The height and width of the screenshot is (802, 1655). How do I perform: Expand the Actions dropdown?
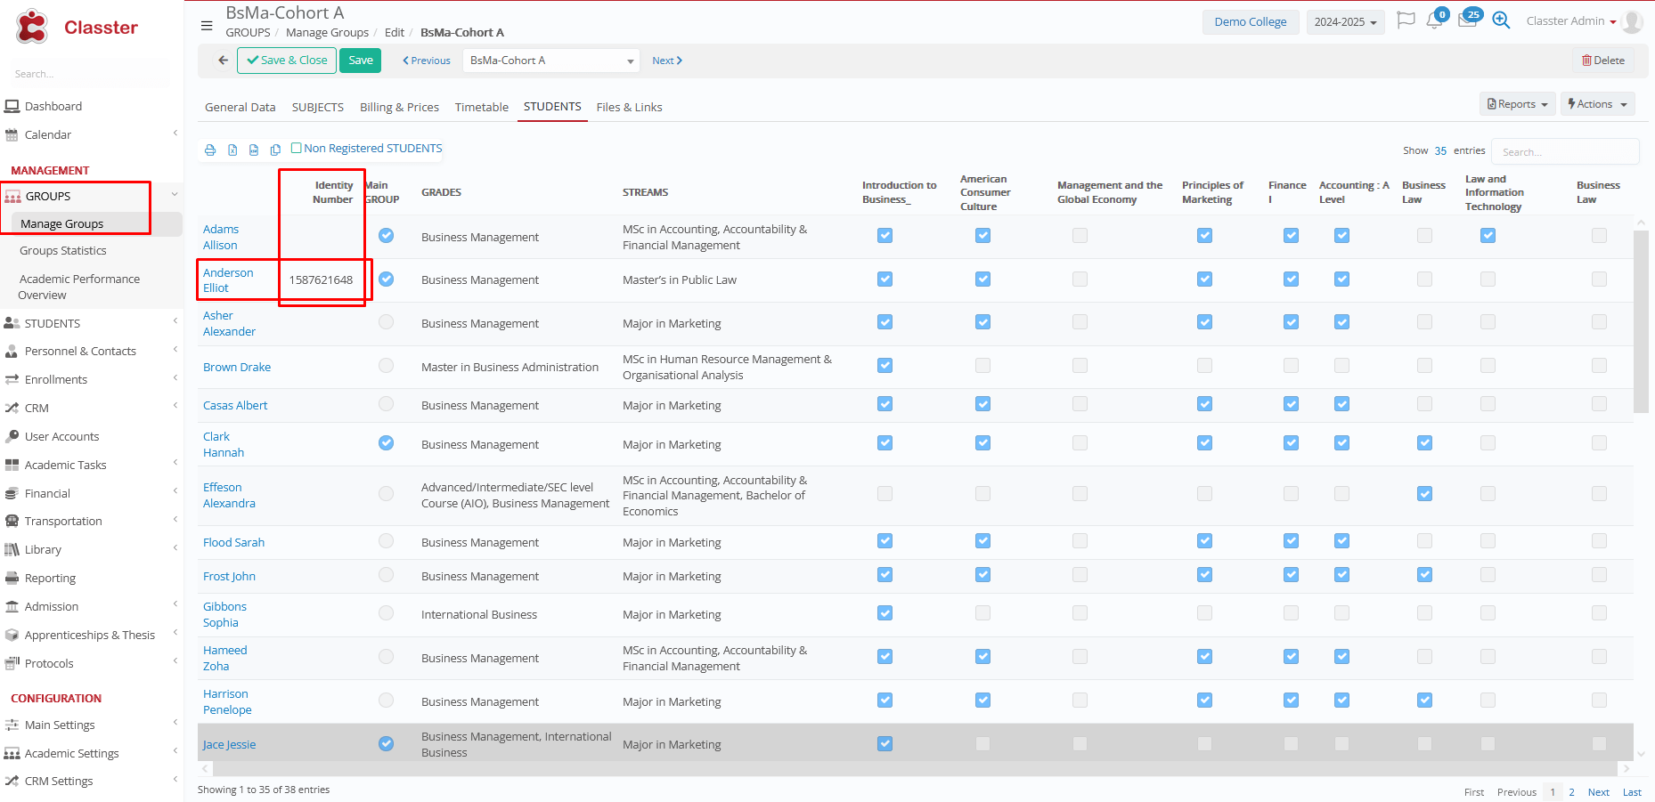pos(1597,104)
